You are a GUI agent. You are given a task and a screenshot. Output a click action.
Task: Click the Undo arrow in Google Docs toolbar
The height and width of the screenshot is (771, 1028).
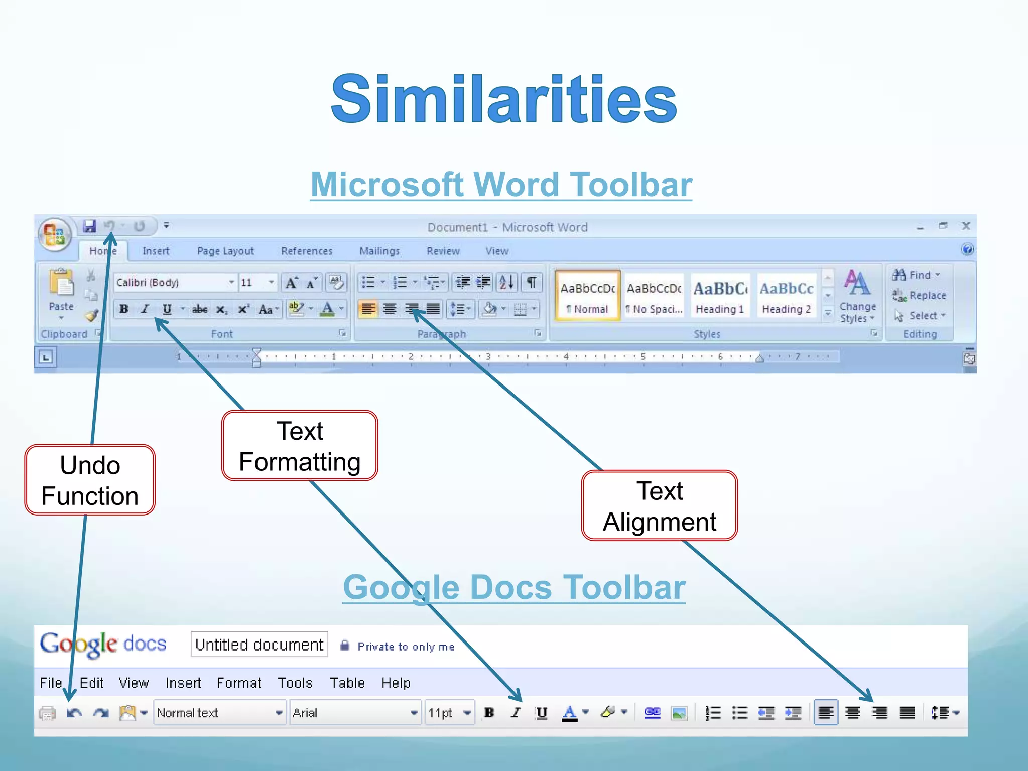[x=74, y=713]
